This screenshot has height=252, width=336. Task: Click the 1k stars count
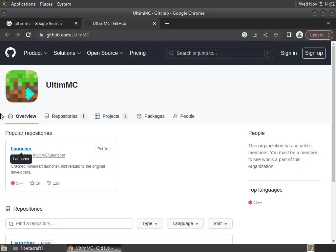tap(38, 183)
